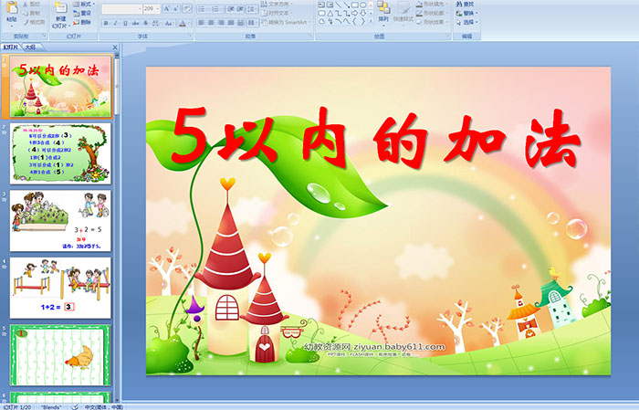
Task: Click Convert to SmartArt button
Action: point(285,22)
